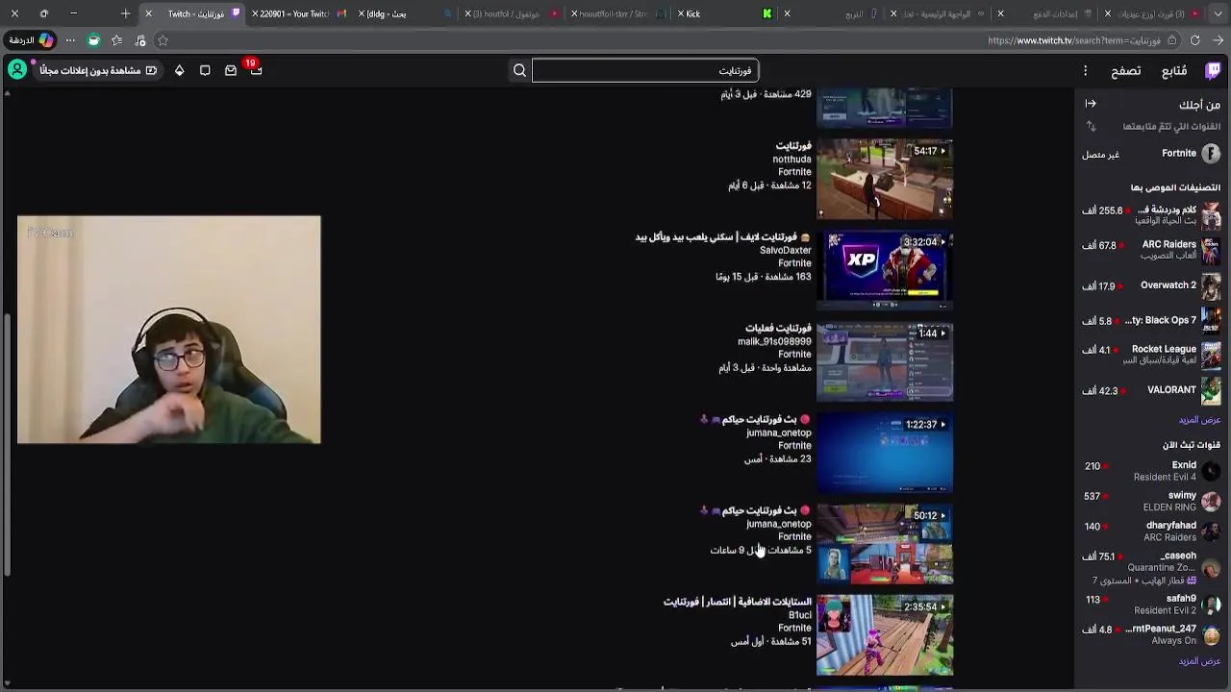Show more live channels link
This screenshot has height=692, width=1231.
[x=1199, y=661]
